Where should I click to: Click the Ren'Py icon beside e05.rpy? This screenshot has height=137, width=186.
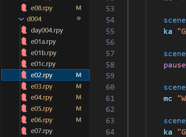(x=24, y=108)
